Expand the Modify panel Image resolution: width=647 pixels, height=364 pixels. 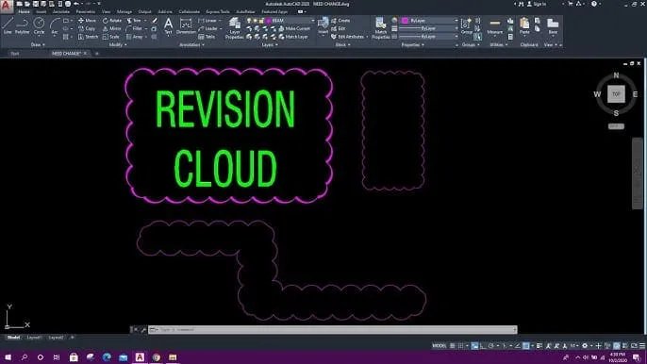(x=118, y=44)
